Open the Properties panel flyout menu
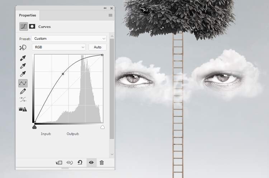This screenshot has width=269, height=178. 110,15
